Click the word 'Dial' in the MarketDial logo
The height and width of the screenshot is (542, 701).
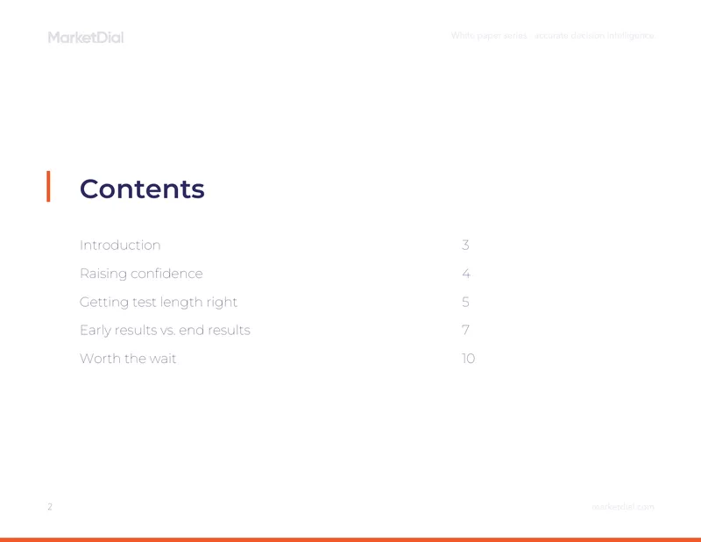[110, 37]
